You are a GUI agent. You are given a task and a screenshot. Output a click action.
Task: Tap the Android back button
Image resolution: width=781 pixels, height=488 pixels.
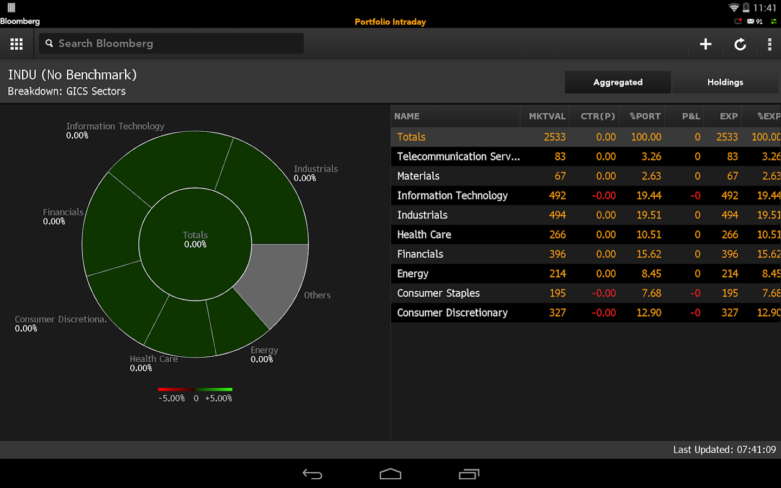pos(312,474)
